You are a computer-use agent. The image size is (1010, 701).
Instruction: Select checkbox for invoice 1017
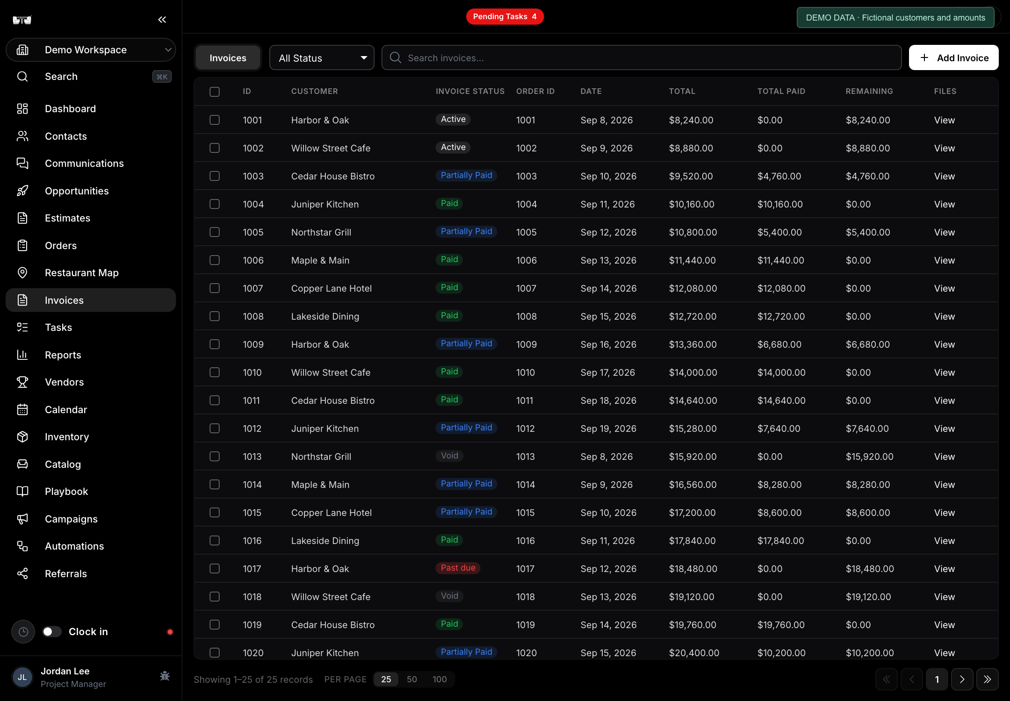coord(215,569)
